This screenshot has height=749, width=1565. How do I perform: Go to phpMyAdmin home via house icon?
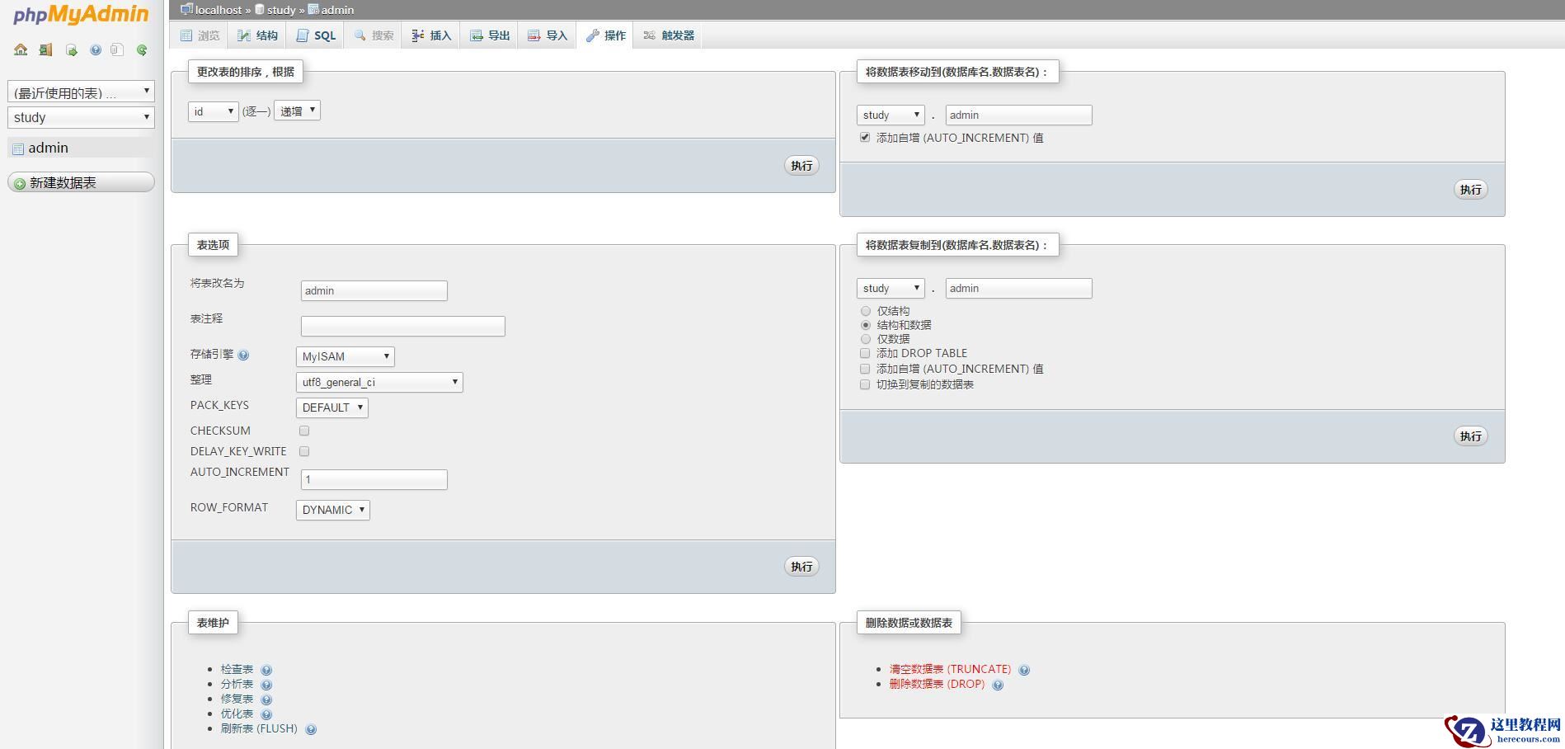(21, 50)
